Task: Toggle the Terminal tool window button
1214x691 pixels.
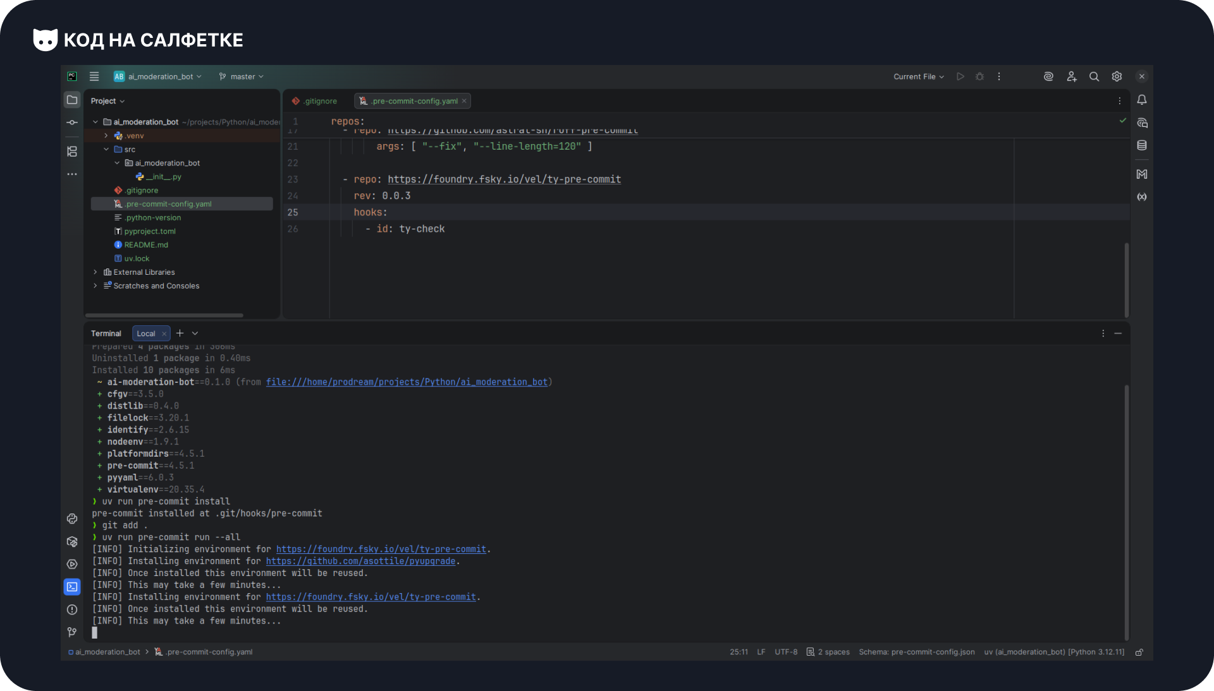Action: [x=72, y=587]
